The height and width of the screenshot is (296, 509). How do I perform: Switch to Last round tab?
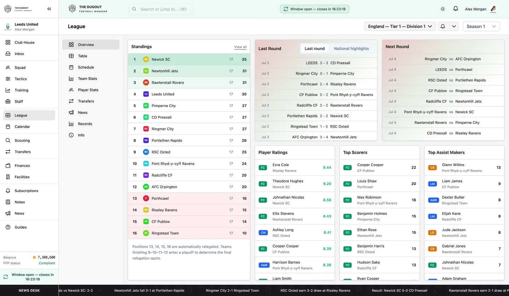315,49
